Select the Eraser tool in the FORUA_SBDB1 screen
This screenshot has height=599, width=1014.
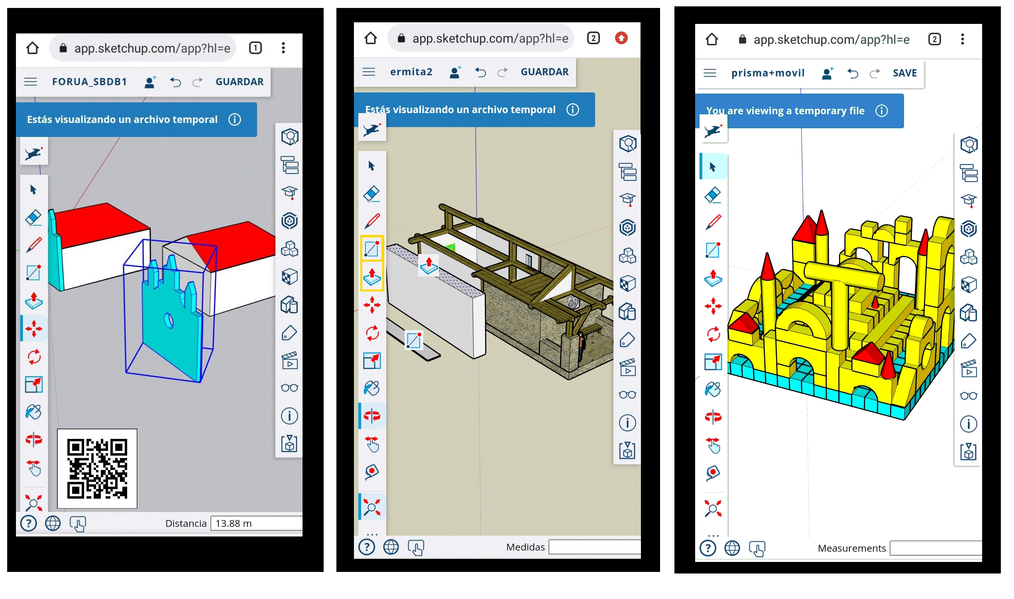pyautogui.click(x=33, y=218)
